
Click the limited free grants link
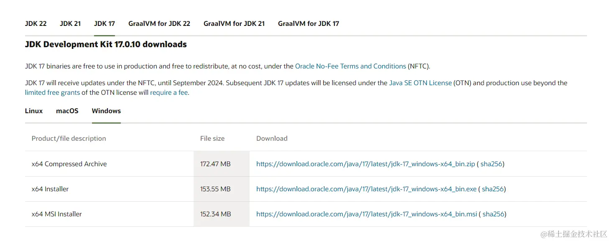tap(52, 92)
